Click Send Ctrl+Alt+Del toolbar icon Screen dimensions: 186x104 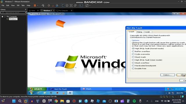(43, 5)
